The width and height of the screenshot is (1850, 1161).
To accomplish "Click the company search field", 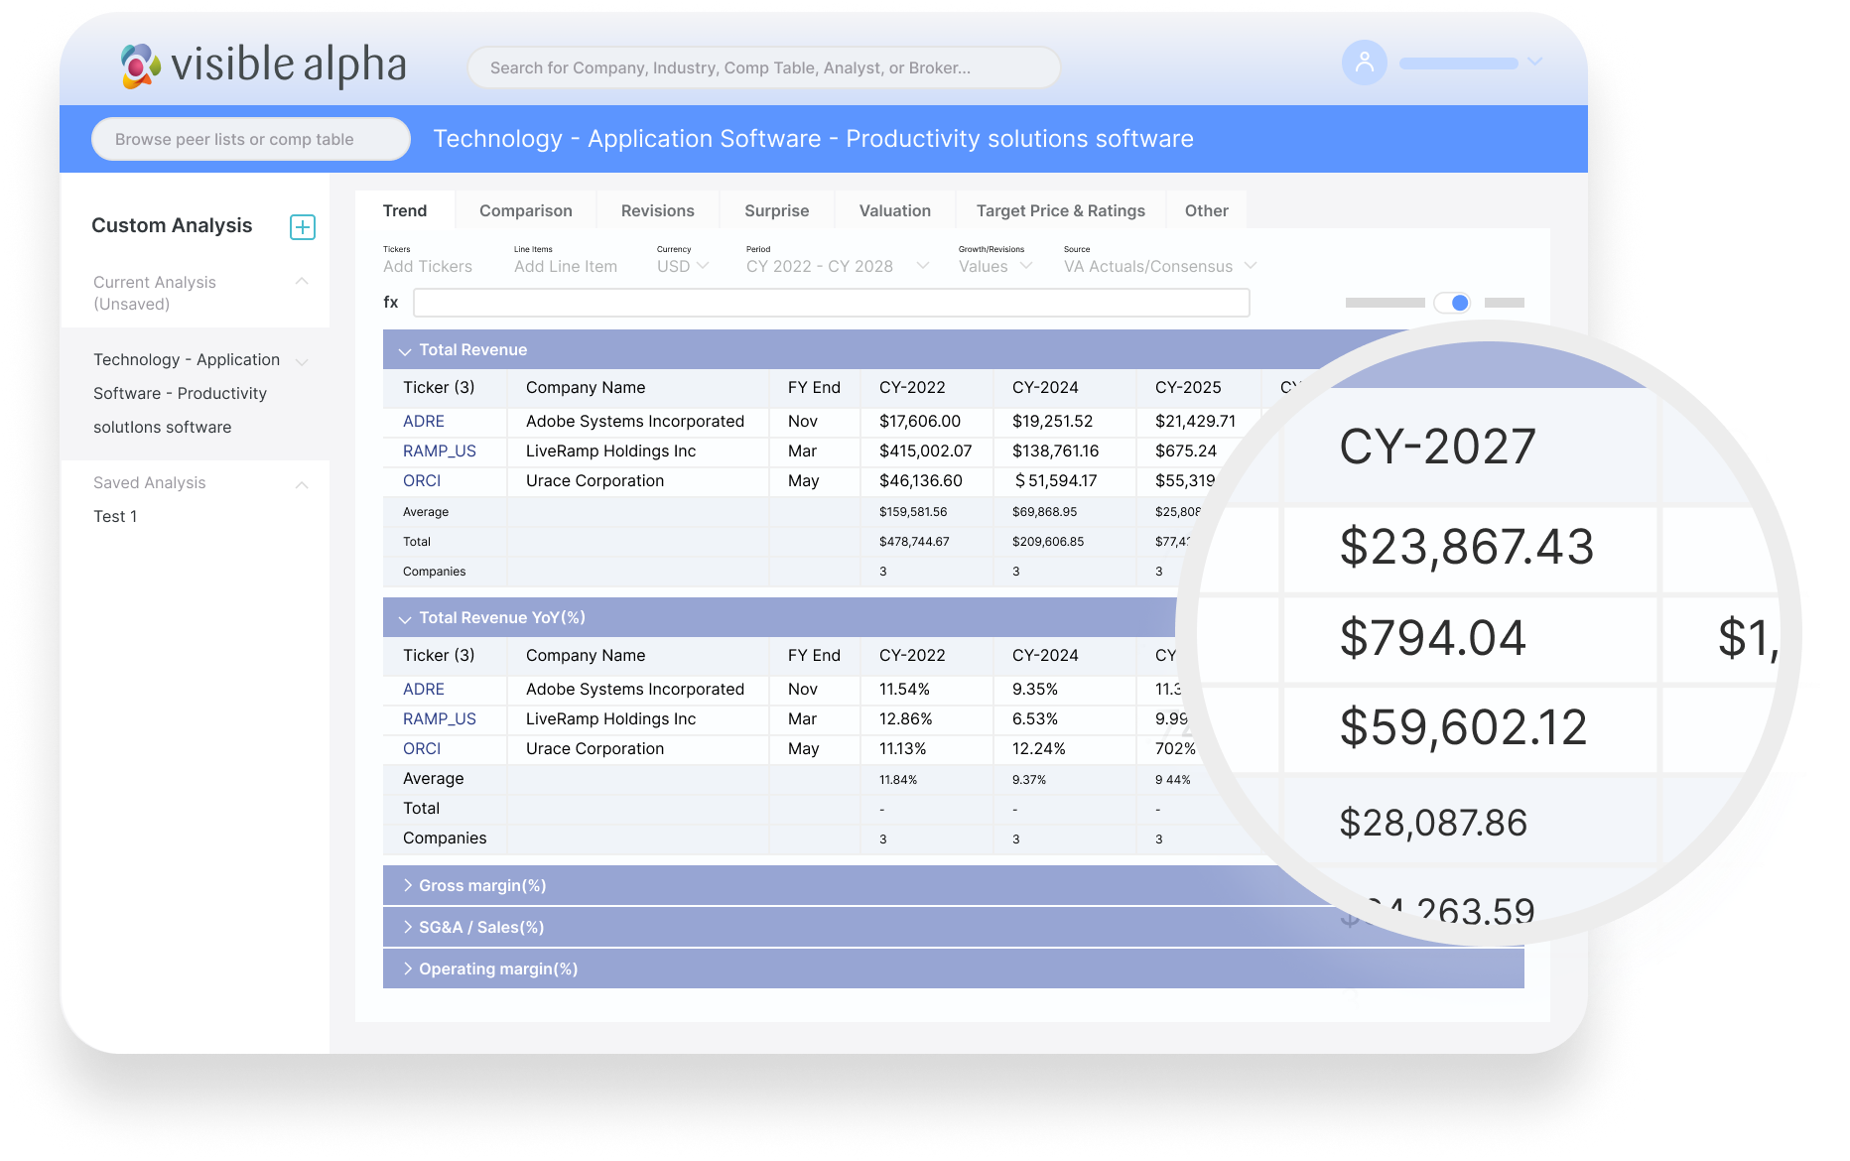I will point(764,67).
